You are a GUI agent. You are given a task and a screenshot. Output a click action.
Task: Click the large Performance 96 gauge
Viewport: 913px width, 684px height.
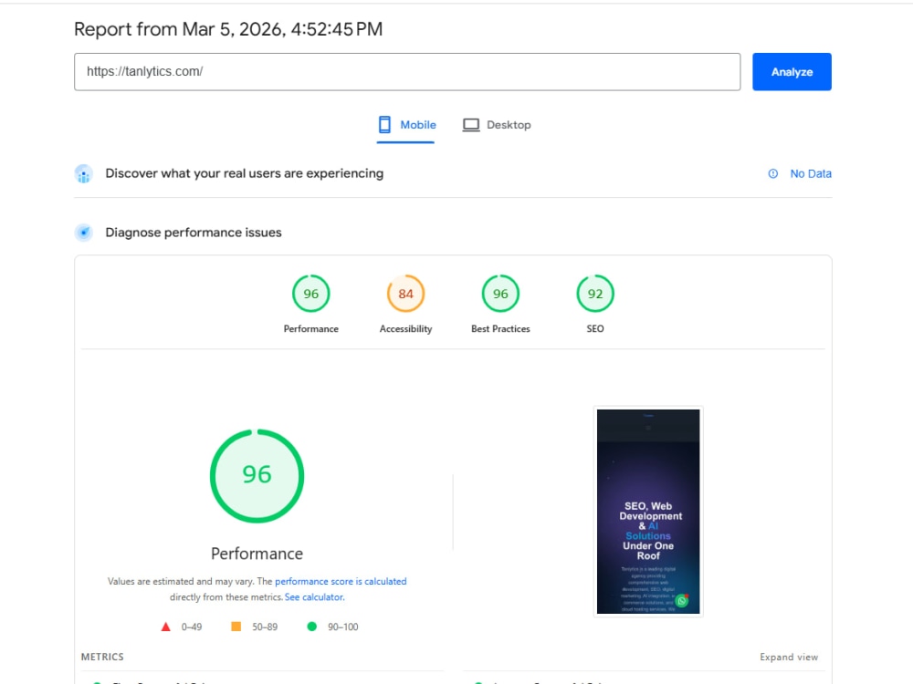click(x=257, y=476)
